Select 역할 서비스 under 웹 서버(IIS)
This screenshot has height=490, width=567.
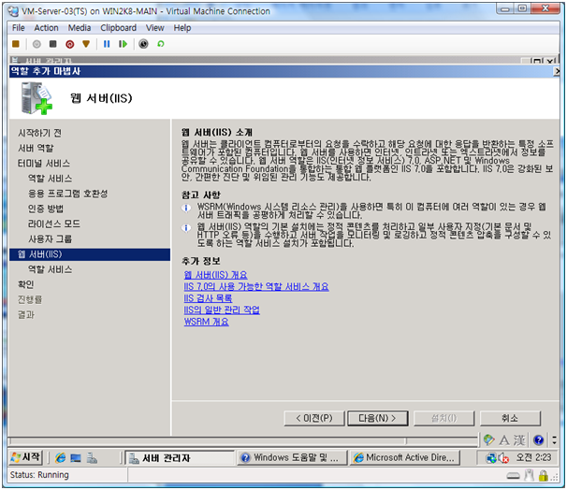(51, 269)
